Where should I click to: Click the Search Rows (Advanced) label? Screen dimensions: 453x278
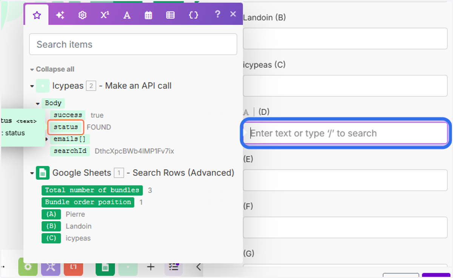point(183,173)
